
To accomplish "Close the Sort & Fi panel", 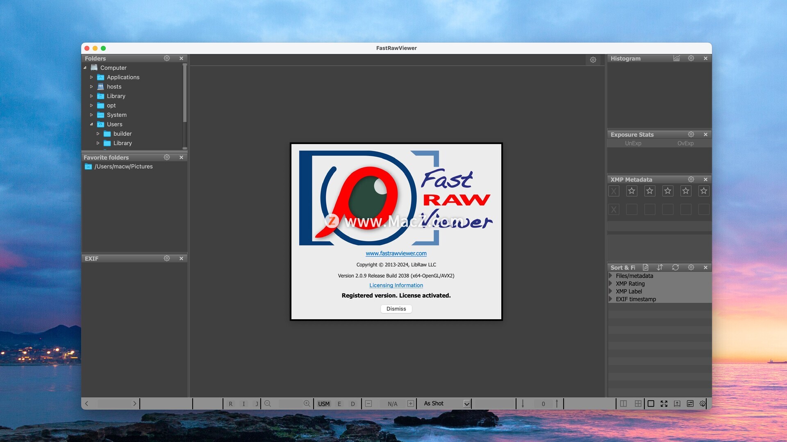I will click(x=705, y=267).
